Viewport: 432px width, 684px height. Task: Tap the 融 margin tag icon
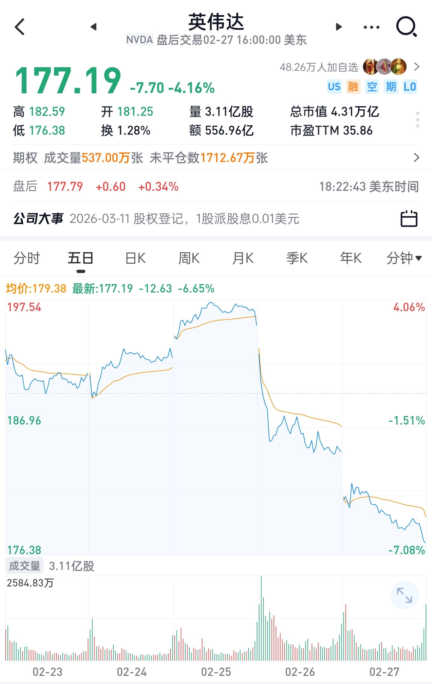pos(353,87)
